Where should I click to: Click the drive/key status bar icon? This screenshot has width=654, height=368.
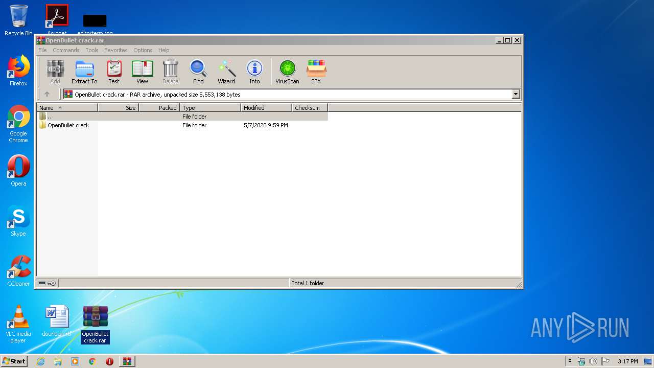(x=47, y=283)
